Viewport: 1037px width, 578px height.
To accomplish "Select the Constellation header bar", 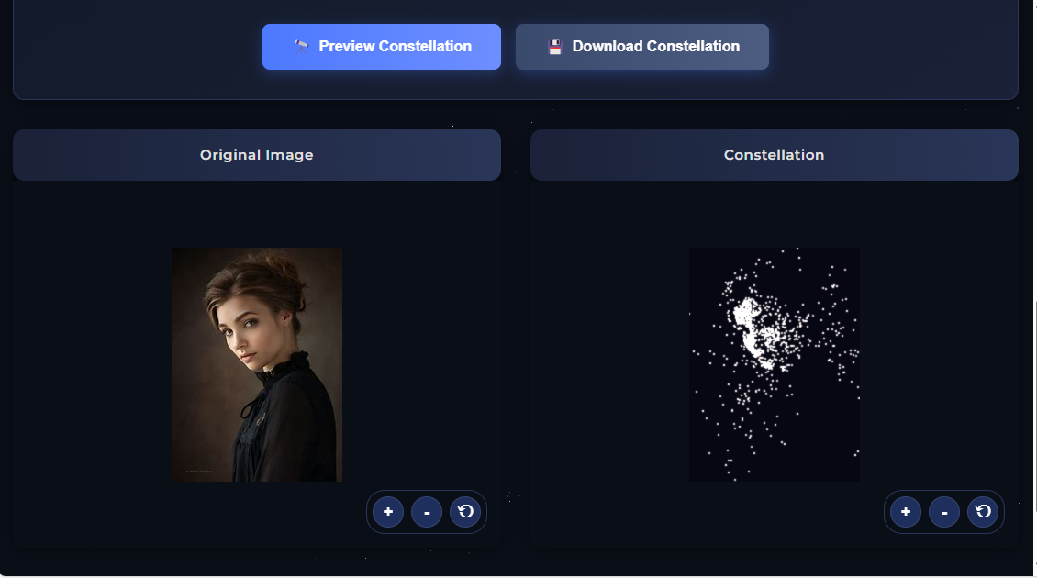I will point(775,155).
